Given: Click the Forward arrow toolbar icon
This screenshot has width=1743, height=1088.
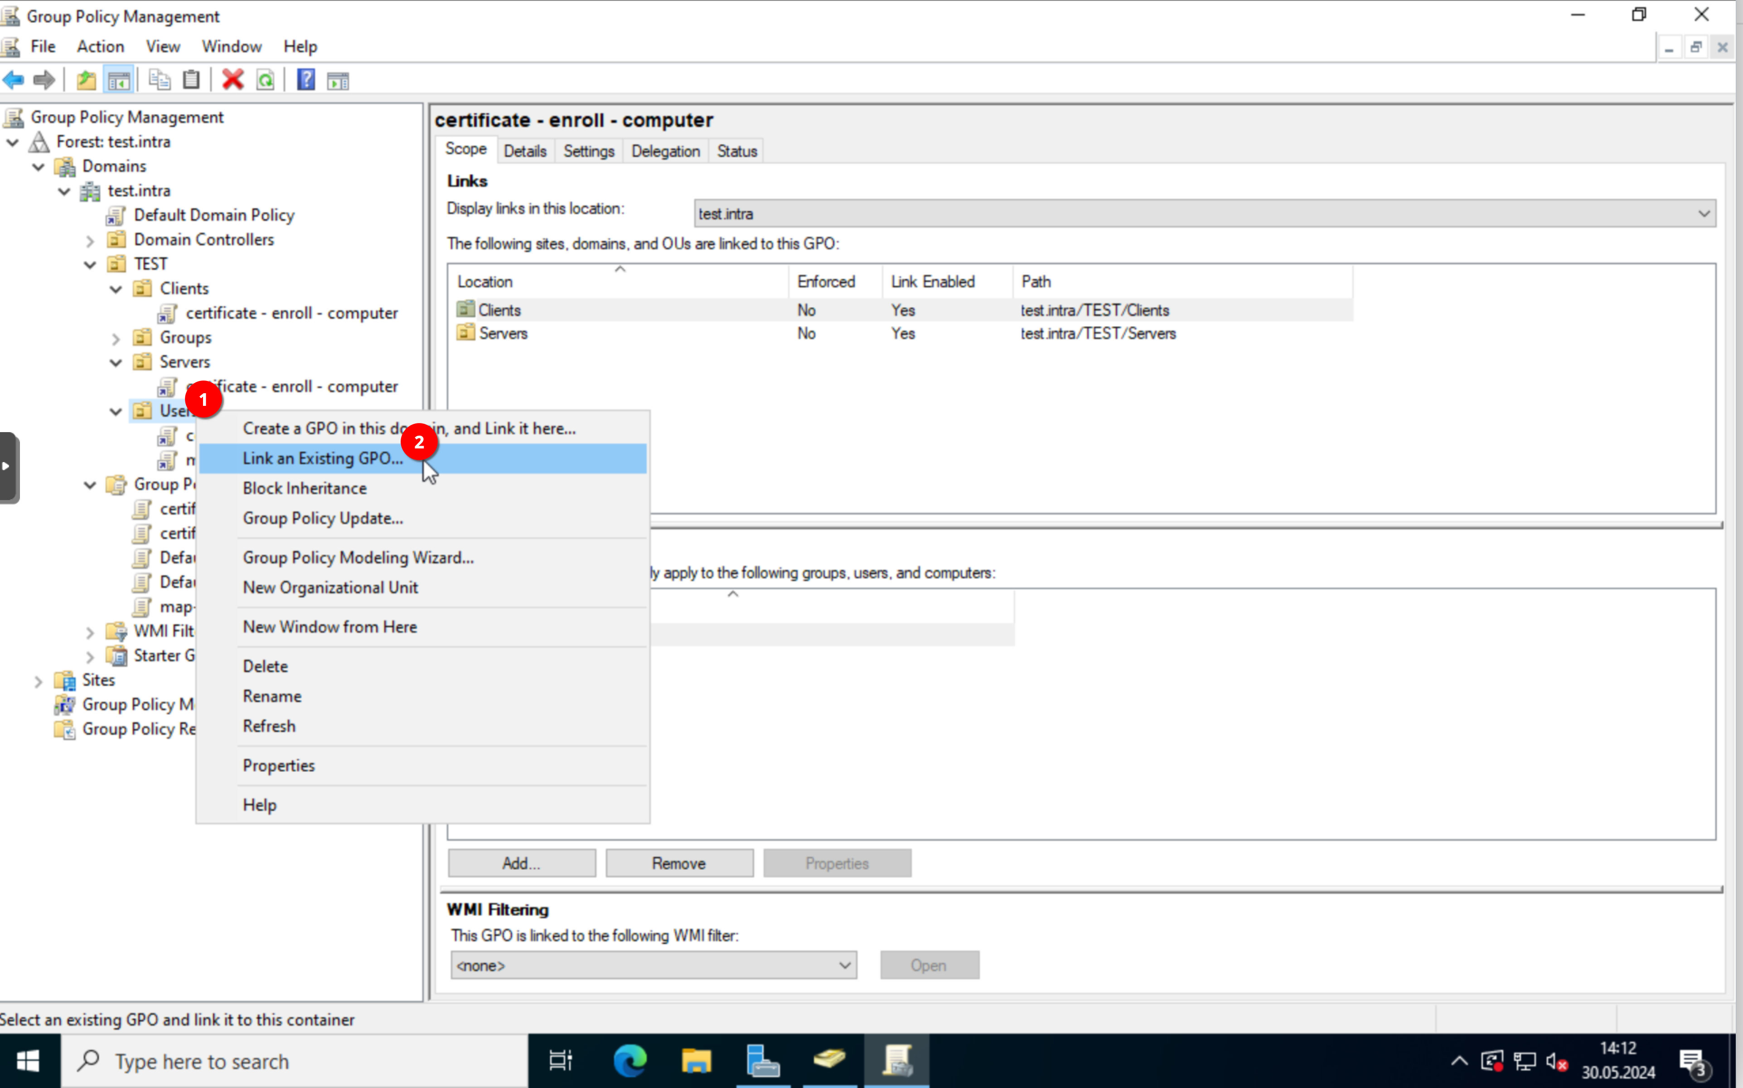Looking at the screenshot, I should [44, 80].
